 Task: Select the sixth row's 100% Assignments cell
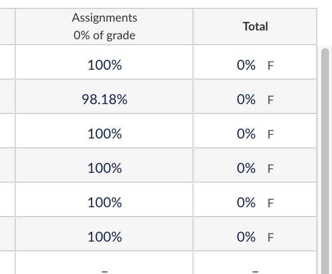point(105,237)
